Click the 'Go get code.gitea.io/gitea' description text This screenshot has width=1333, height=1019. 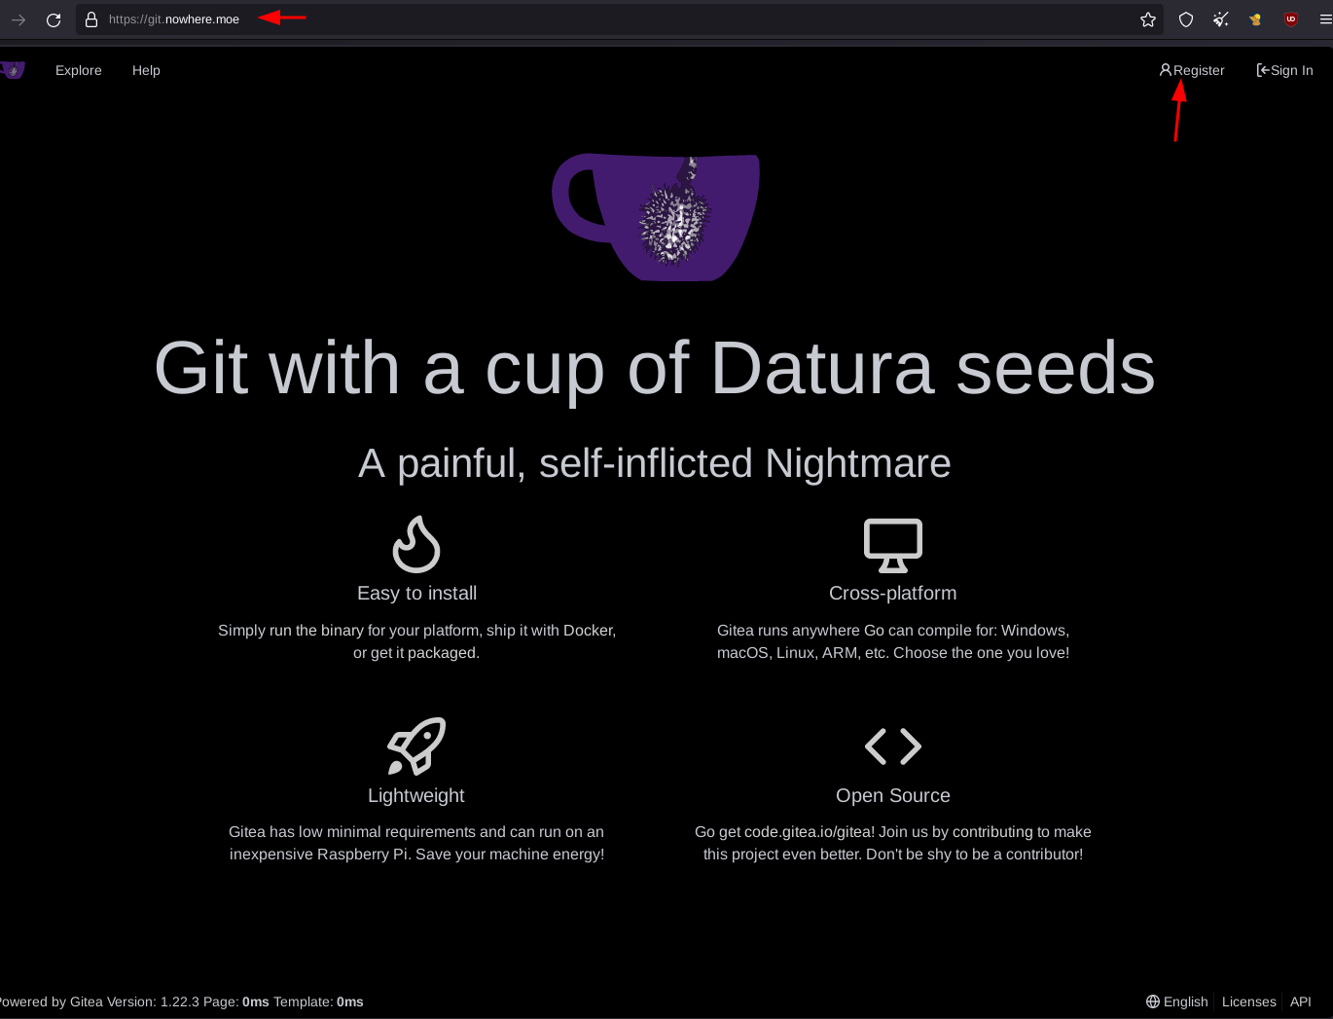(x=893, y=843)
